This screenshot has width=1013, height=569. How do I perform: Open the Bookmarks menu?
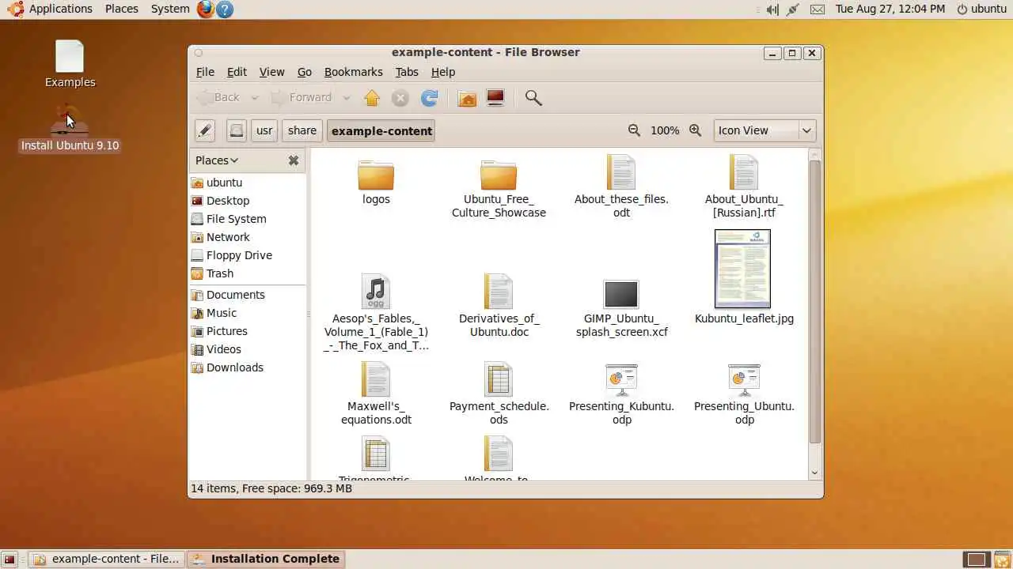pos(354,72)
